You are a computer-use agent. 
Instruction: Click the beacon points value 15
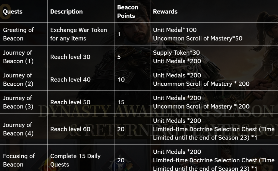coord(121,102)
